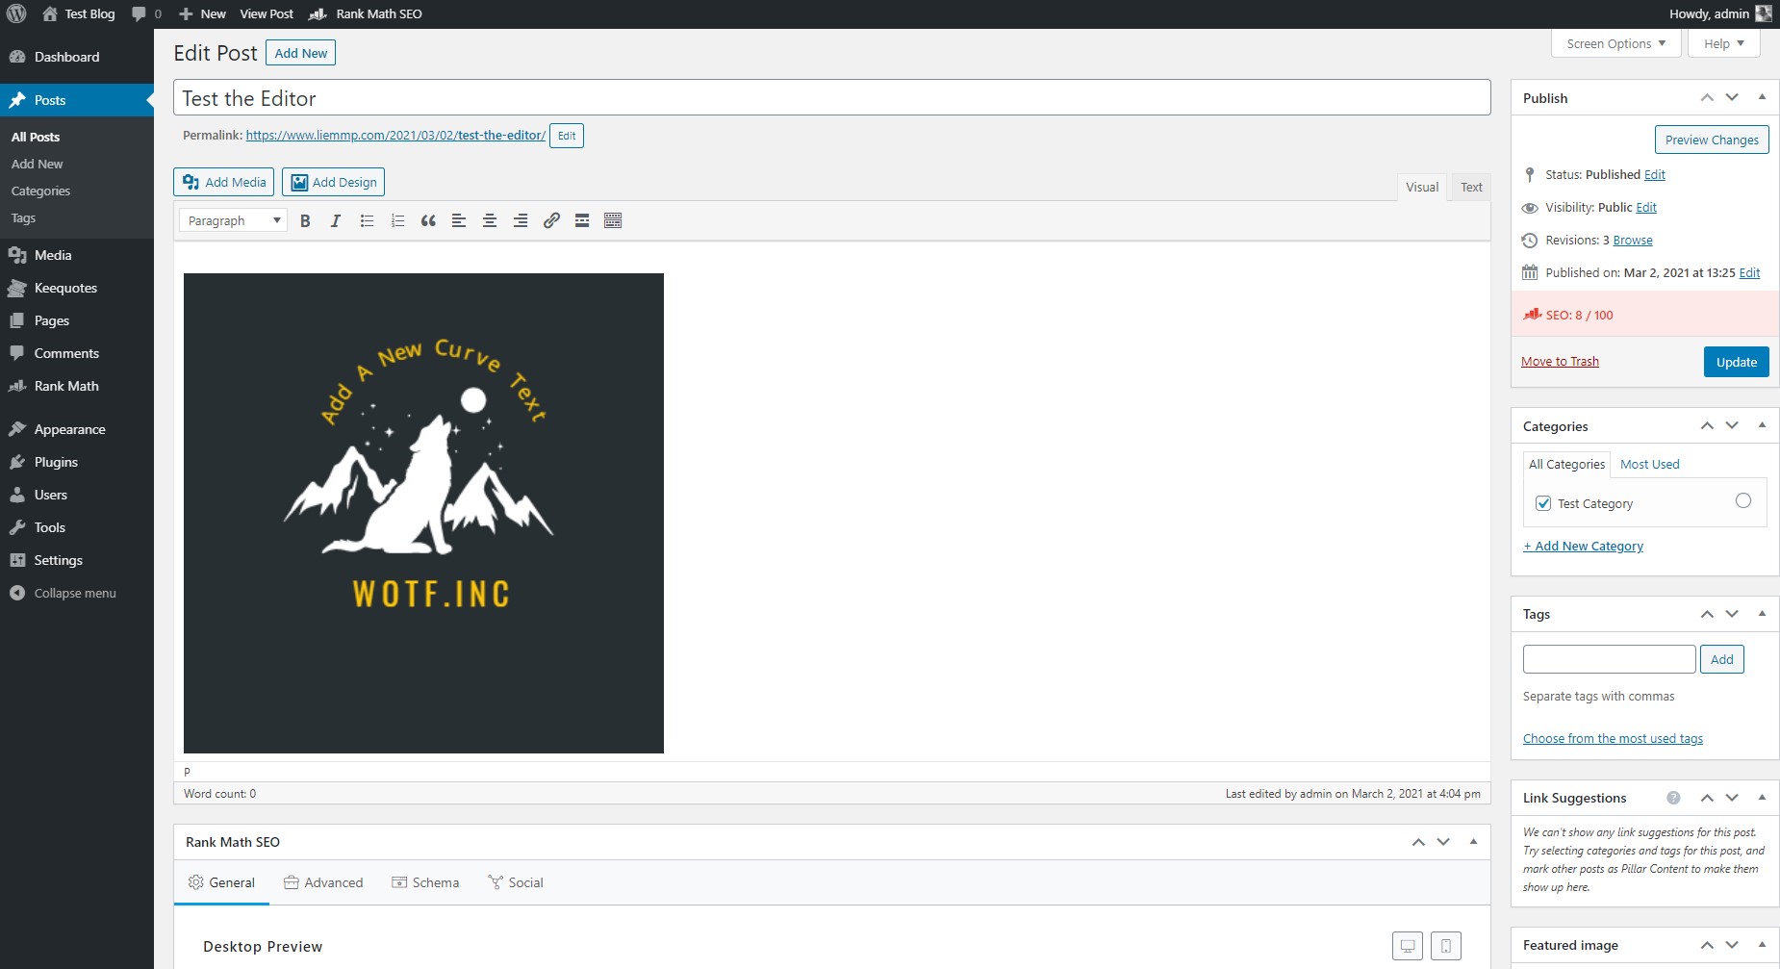Viewport: 1780px width, 969px height.
Task: Align text center
Action: coord(490,220)
